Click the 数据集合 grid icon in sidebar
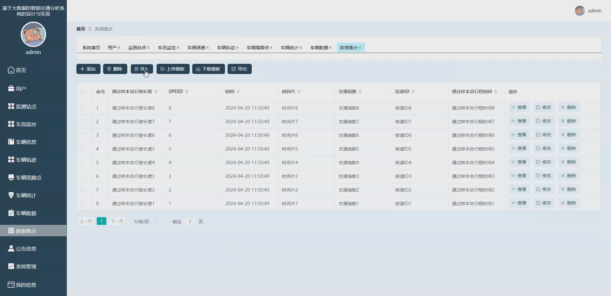 coord(11,231)
